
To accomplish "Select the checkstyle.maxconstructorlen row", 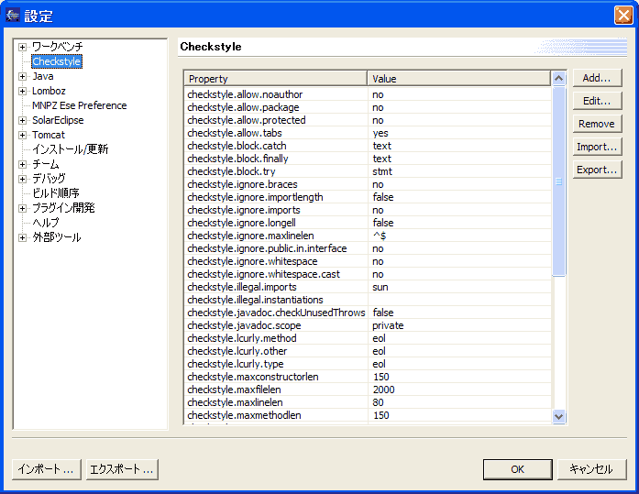I will [x=368, y=377].
